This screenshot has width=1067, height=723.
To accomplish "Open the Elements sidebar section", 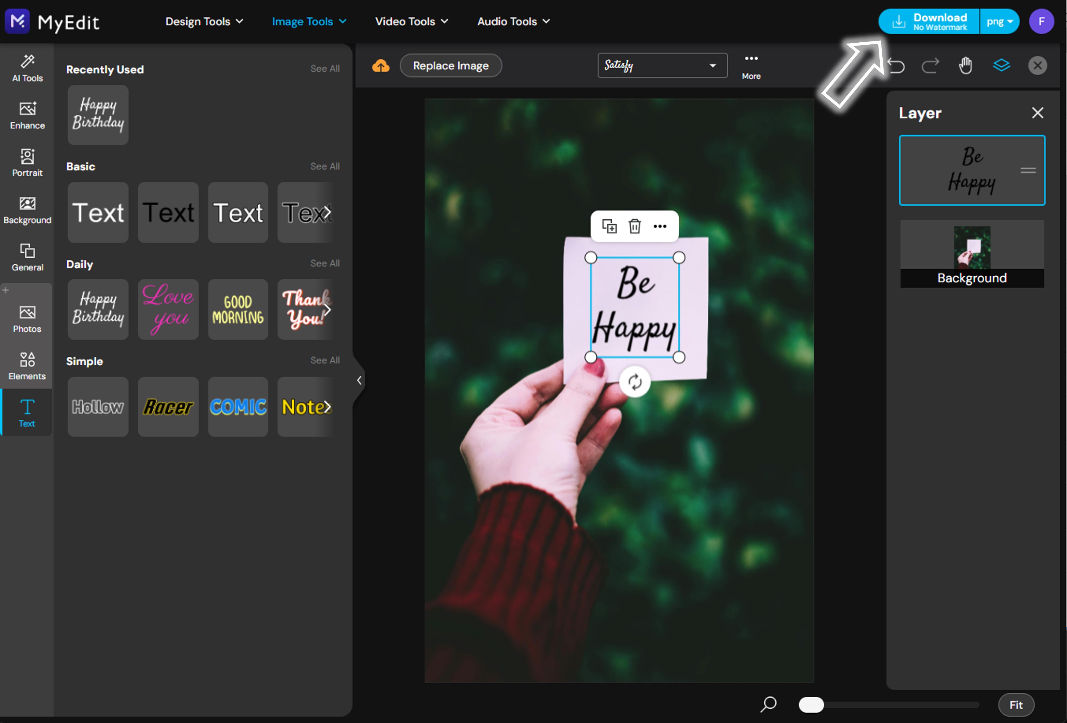I will (27, 366).
